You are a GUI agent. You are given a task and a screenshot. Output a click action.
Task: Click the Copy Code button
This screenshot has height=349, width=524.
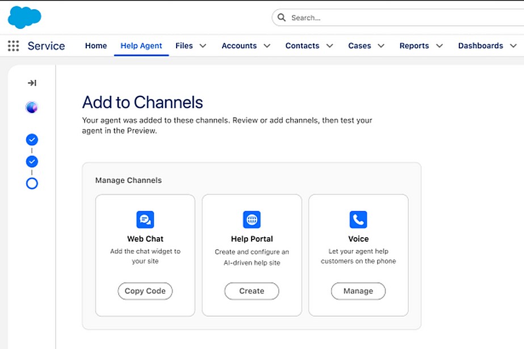pos(145,291)
